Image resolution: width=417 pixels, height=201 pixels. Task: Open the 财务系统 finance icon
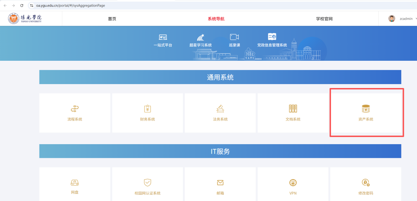tap(148, 109)
